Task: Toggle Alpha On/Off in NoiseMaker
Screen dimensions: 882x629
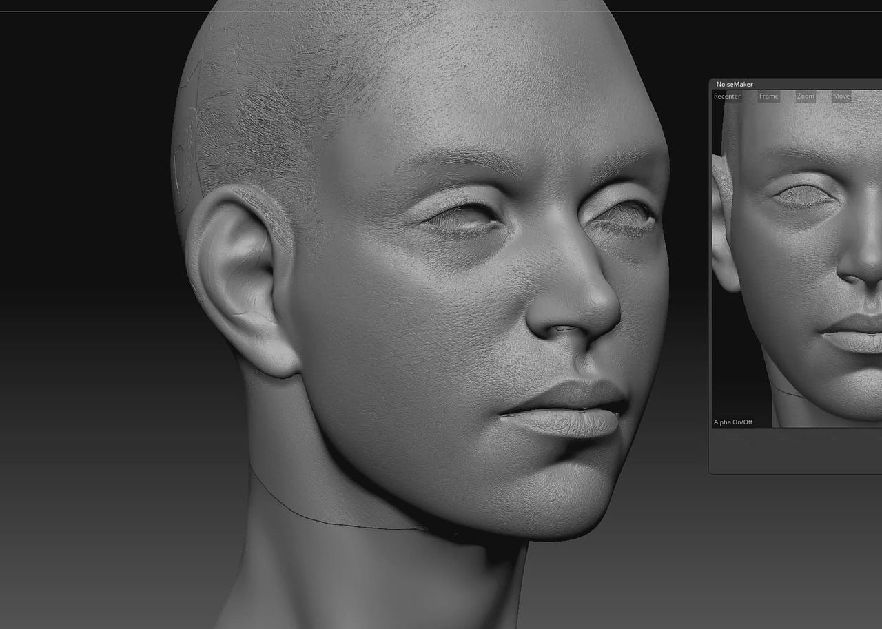Action: click(x=733, y=422)
